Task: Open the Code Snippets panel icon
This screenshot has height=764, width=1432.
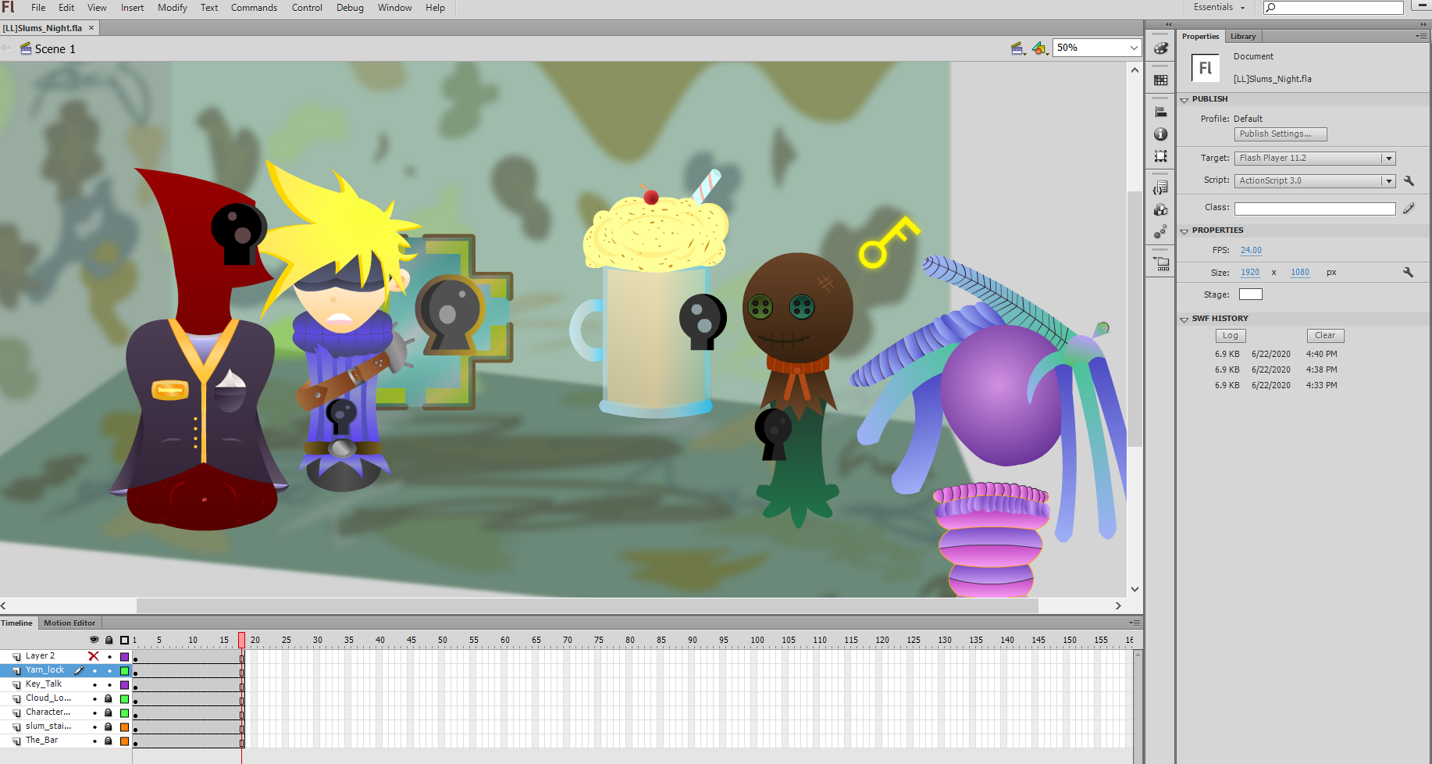Action: [1161, 187]
